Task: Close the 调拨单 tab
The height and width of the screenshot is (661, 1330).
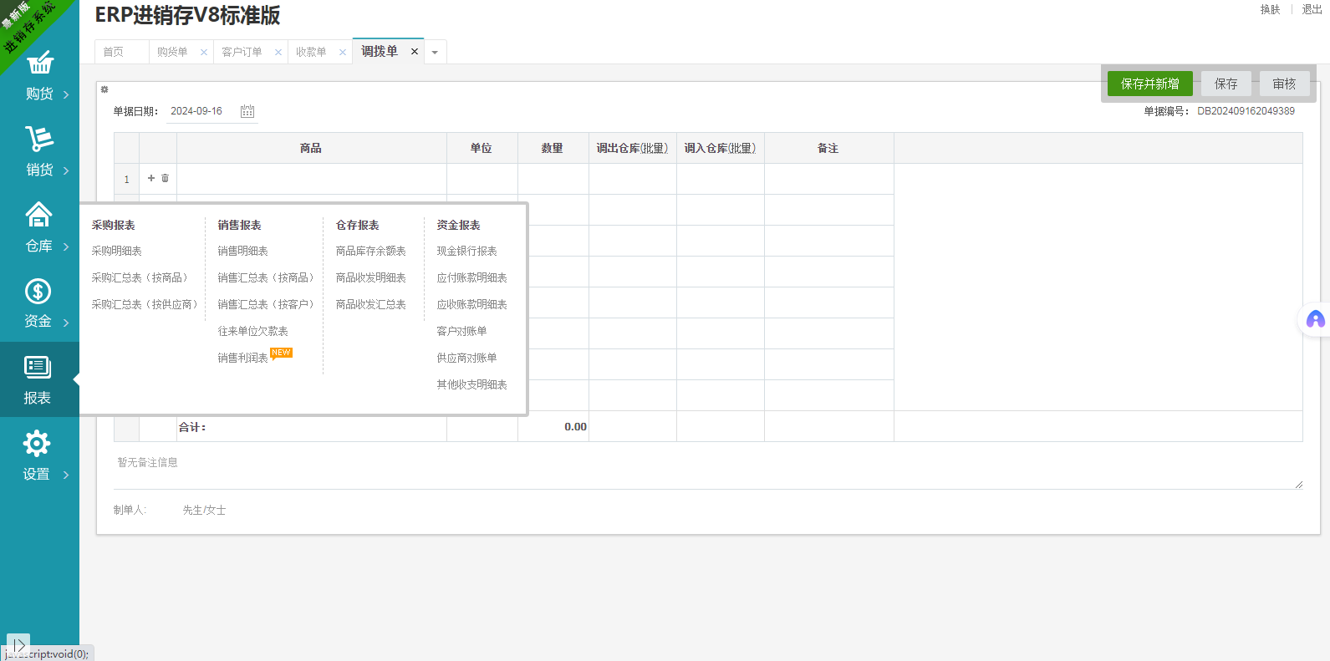Action: click(x=415, y=52)
